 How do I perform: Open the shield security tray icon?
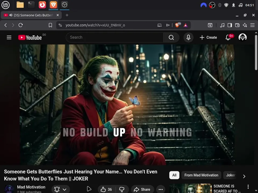tap(226, 5)
